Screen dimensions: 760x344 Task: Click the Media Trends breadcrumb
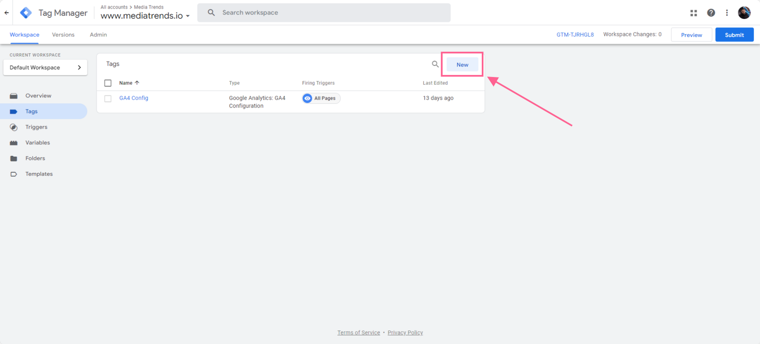149,7
